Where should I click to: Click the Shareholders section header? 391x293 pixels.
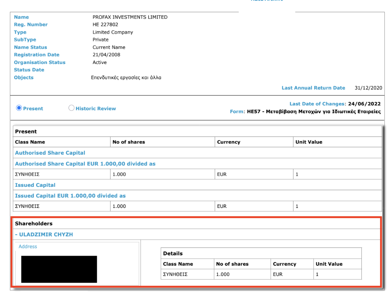pos(34,223)
